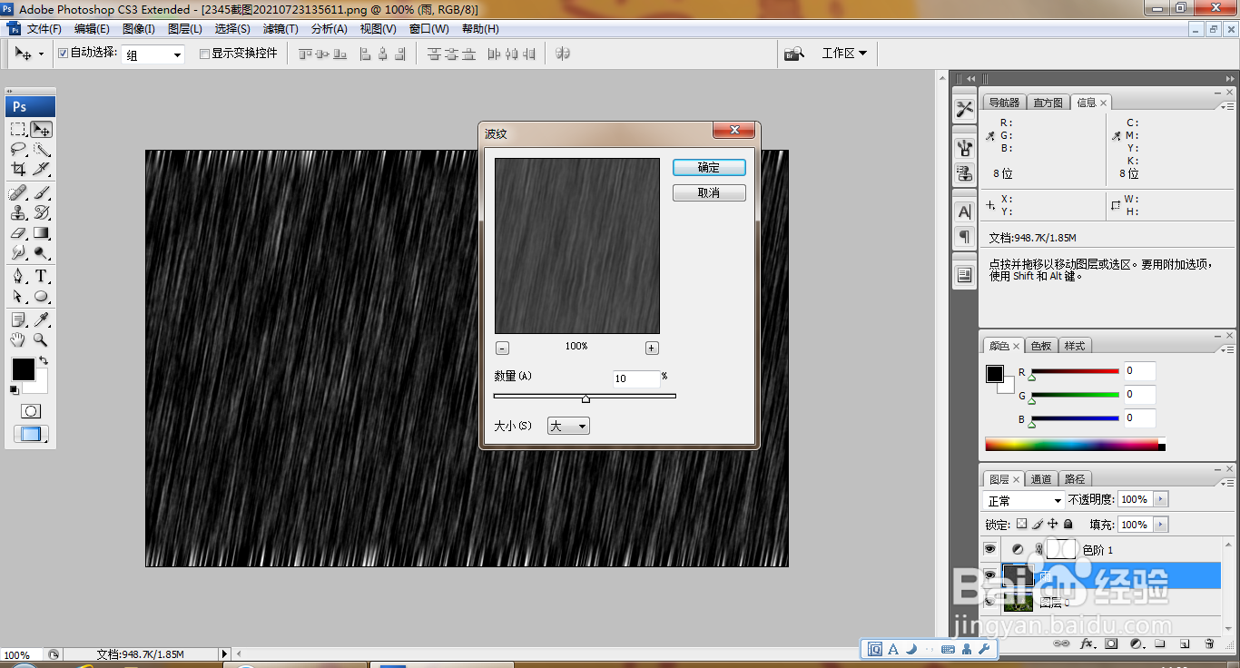Open the Go to Bridge icon
The height and width of the screenshot is (668, 1240).
point(794,54)
